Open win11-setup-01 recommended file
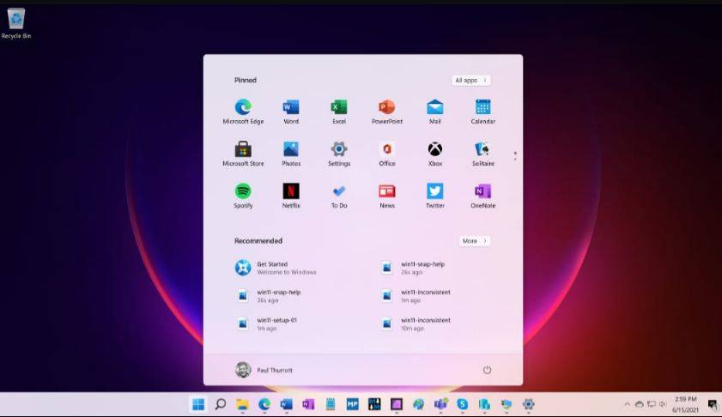This screenshot has height=417, width=722. coord(267,324)
